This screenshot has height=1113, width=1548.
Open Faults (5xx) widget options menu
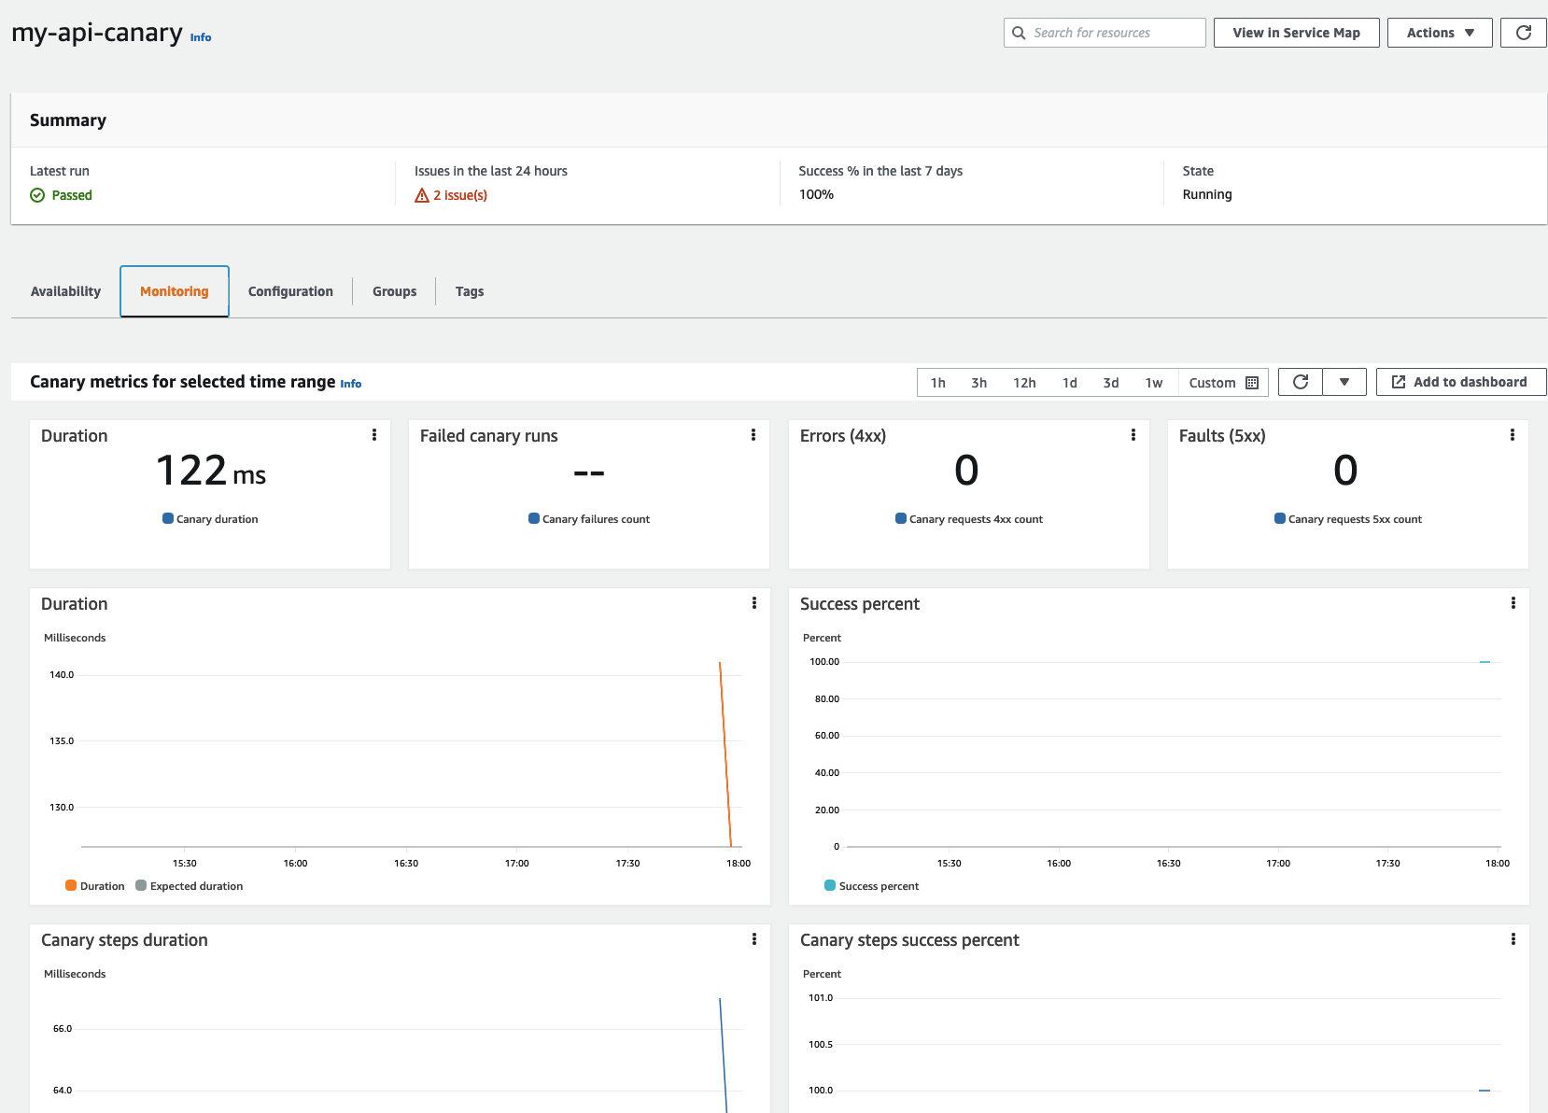[x=1512, y=435]
